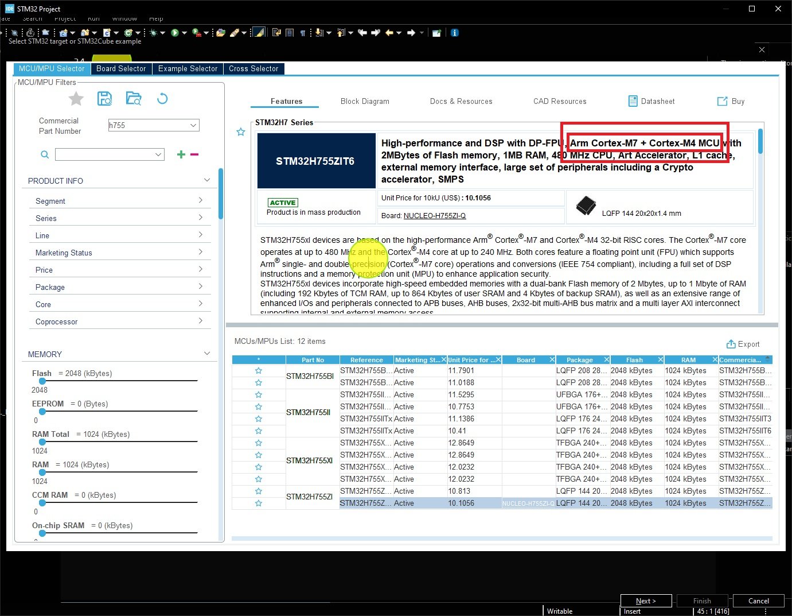Image resolution: width=792 pixels, height=616 pixels.
Task: Click the green plus add filter icon
Action: click(181, 154)
